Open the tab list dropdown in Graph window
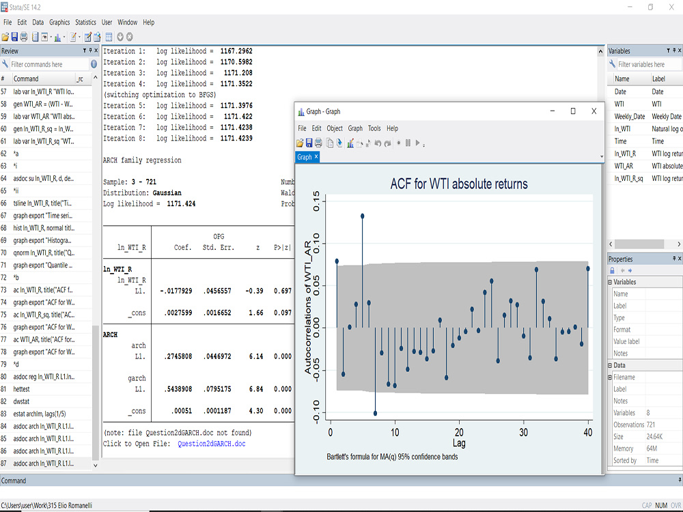The image size is (683, 512). (x=602, y=157)
